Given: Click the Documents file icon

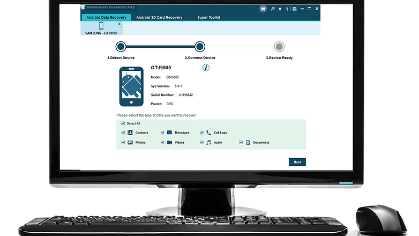Looking at the screenshot, I should [x=248, y=142].
